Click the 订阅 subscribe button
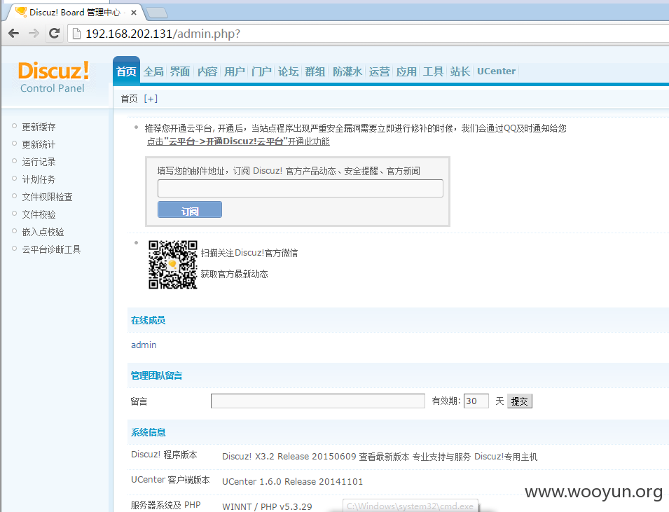This screenshot has width=669, height=512. 190,209
